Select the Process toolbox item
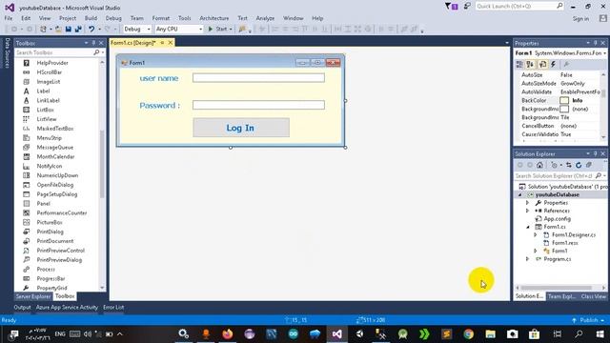 click(x=46, y=269)
